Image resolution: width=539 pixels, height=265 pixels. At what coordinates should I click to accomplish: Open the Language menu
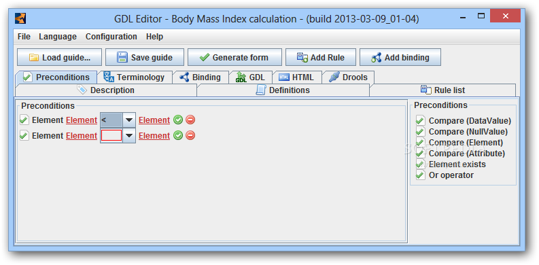pyautogui.click(x=58, y=37)
